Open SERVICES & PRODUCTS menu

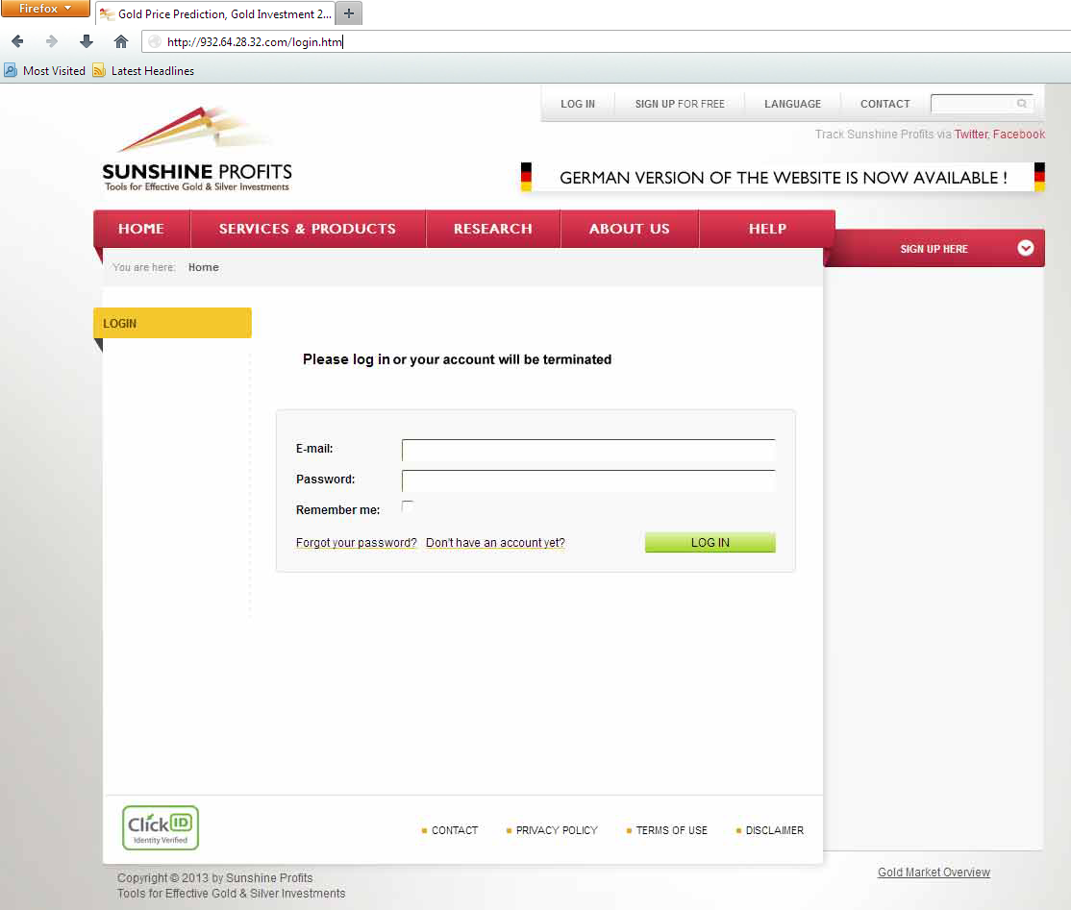(308, 229)
